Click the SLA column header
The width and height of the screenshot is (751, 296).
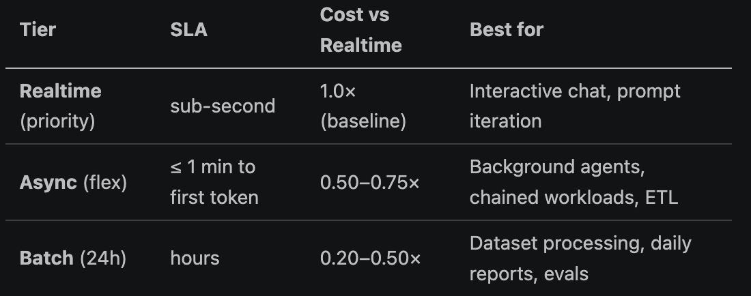point(188,30)
